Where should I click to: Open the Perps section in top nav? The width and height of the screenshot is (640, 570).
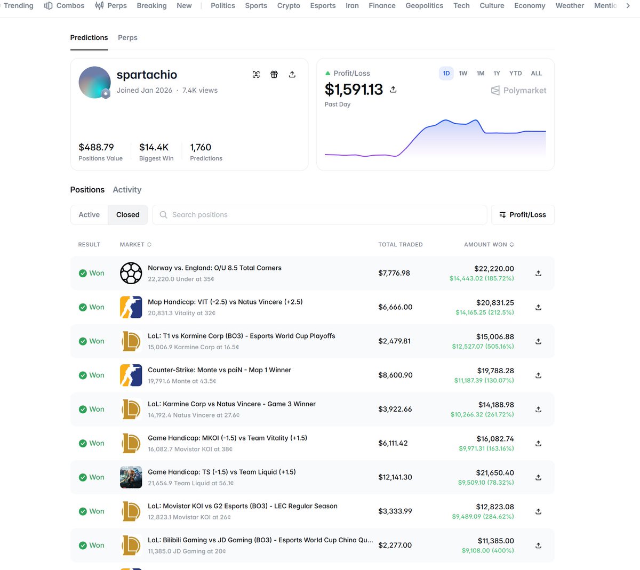[111, 6]
